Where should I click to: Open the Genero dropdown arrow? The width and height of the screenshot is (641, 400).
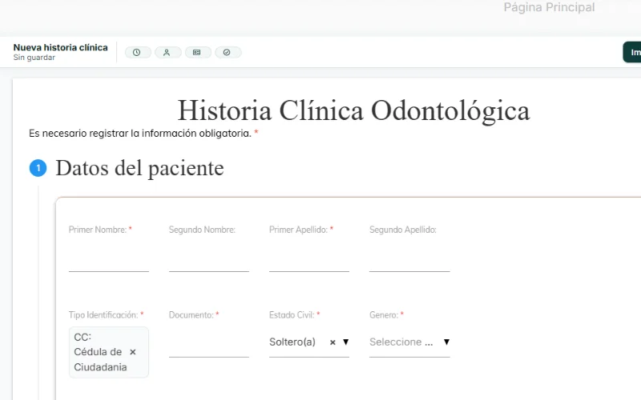coord(446,342)
